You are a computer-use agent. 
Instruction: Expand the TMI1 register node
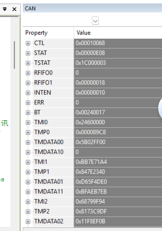[28, 162]
